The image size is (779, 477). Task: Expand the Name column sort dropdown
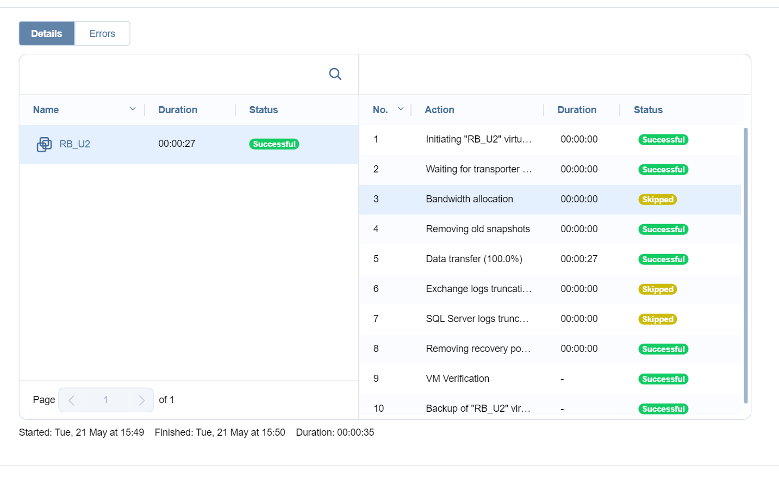133,109
